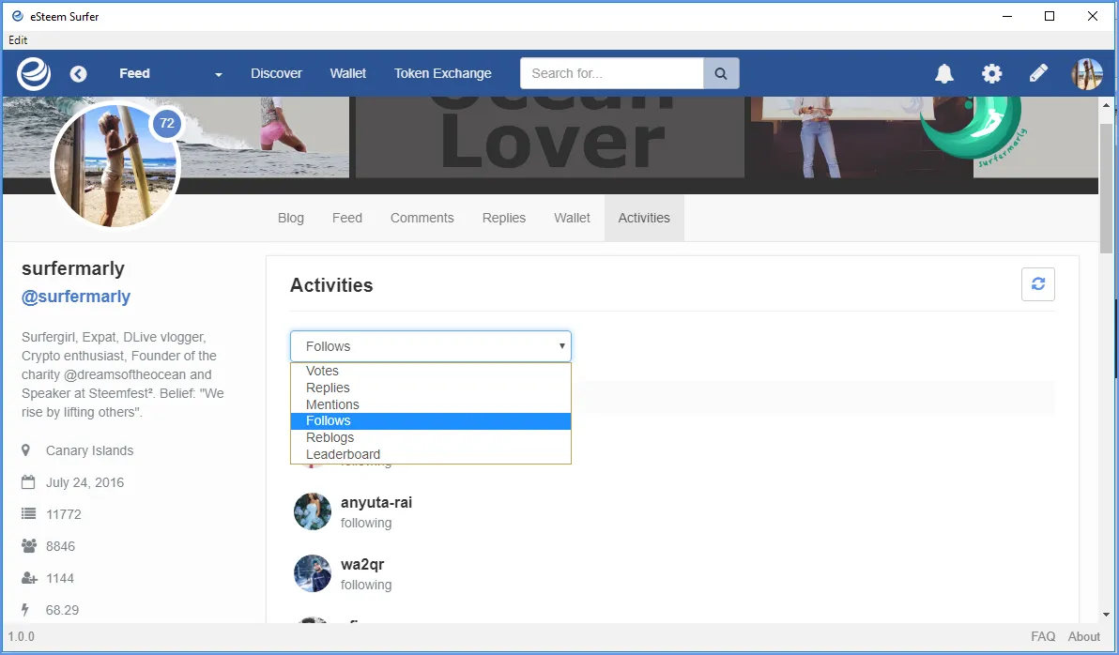This screenshot has height=655, width=1119.
Task: Click version number 1.0.0
Action: (22, 636)
